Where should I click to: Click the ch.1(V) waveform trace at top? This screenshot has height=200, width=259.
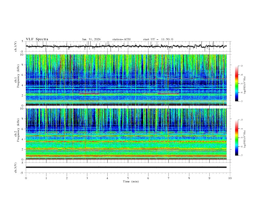[x=126, y=46]
